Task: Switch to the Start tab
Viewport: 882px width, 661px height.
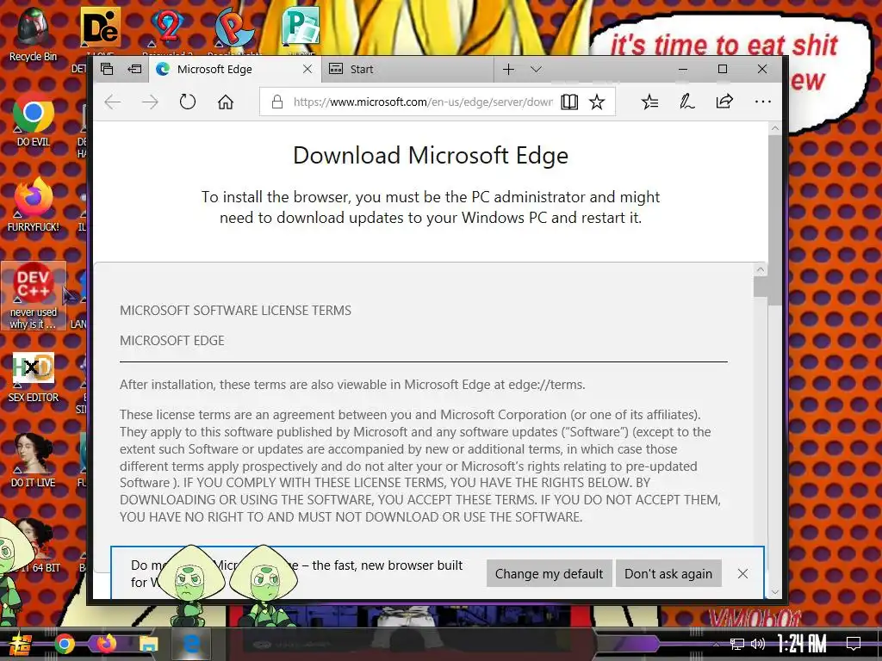Action: 407,69
